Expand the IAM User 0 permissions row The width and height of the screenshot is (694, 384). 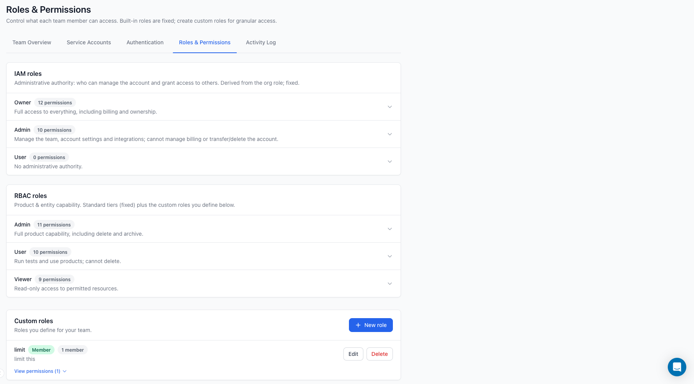coord(204,161)
